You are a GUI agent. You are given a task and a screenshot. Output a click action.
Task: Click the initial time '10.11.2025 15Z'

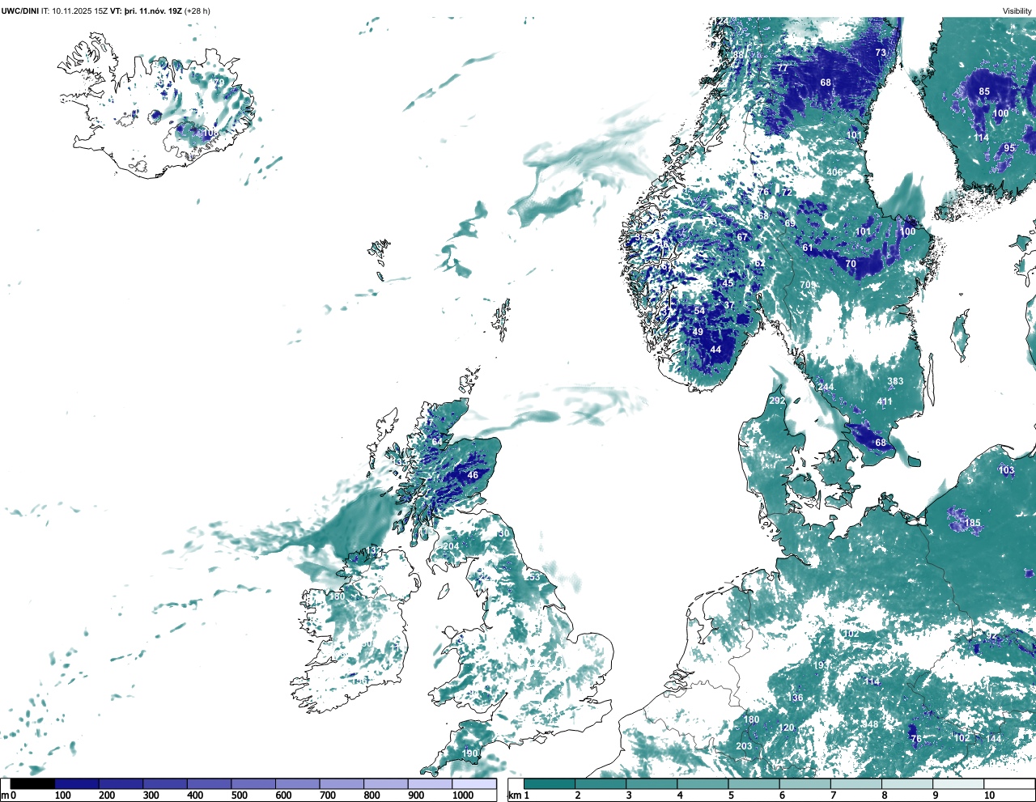pos(80,11)
